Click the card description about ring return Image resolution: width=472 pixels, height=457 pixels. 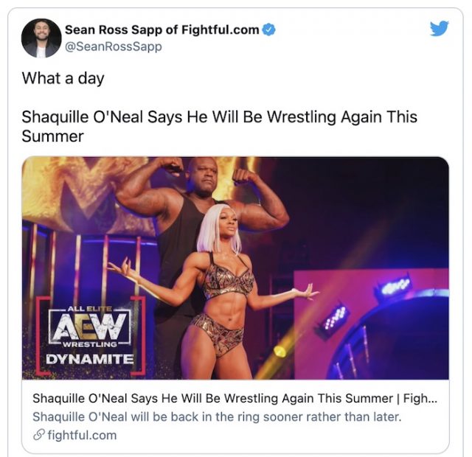coord(217,416)
